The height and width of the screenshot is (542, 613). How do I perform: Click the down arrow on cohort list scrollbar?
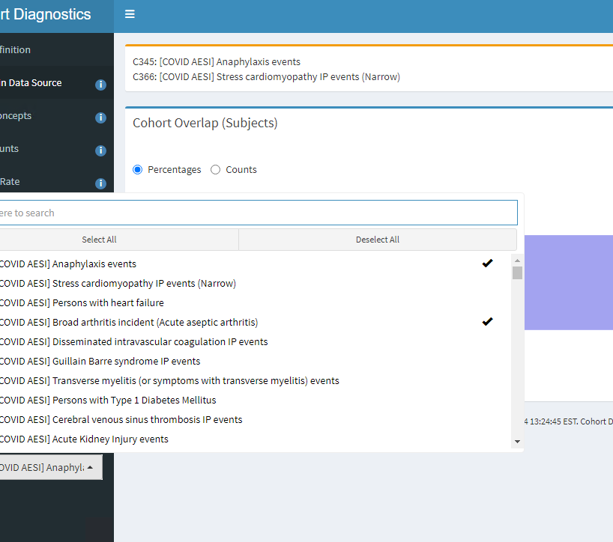(x=516, y=442)
